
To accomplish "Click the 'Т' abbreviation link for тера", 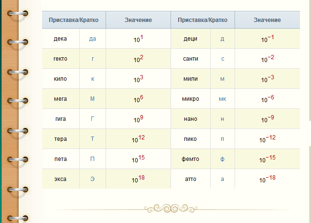I will [x=92, y=139].
